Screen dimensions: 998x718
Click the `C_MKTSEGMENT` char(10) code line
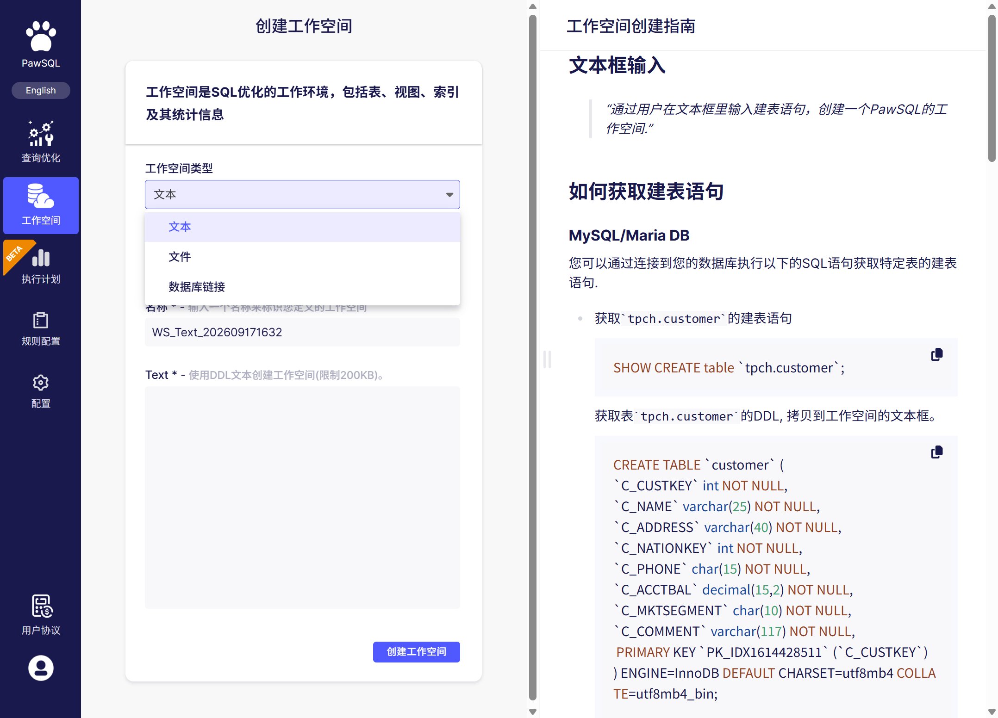click(x=732, y=611)
